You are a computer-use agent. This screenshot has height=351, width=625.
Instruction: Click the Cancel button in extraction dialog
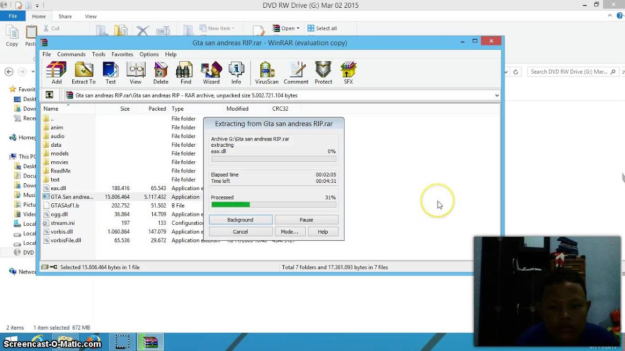pyautogui.click(x=240, y=232)
